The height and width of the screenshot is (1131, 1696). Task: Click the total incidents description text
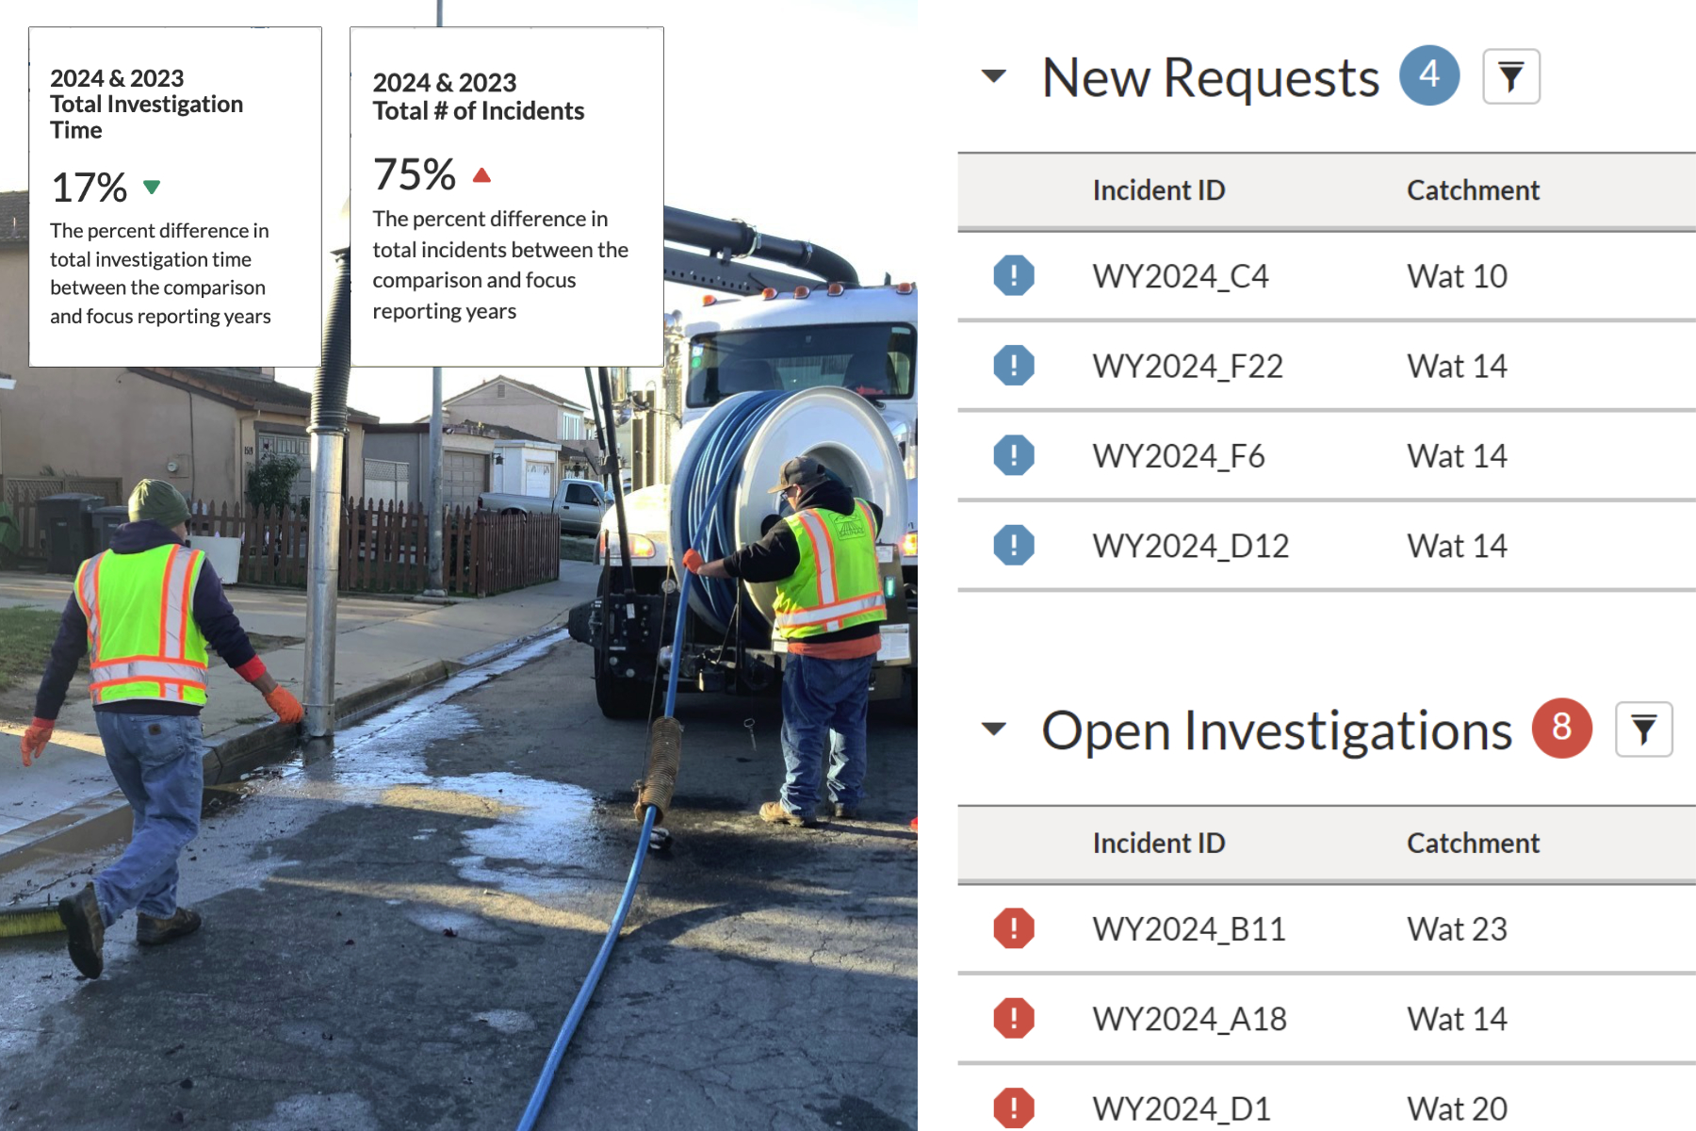(x=500, y=265)
